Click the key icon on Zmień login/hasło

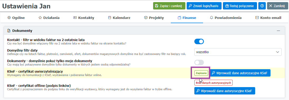pos(190,6)
